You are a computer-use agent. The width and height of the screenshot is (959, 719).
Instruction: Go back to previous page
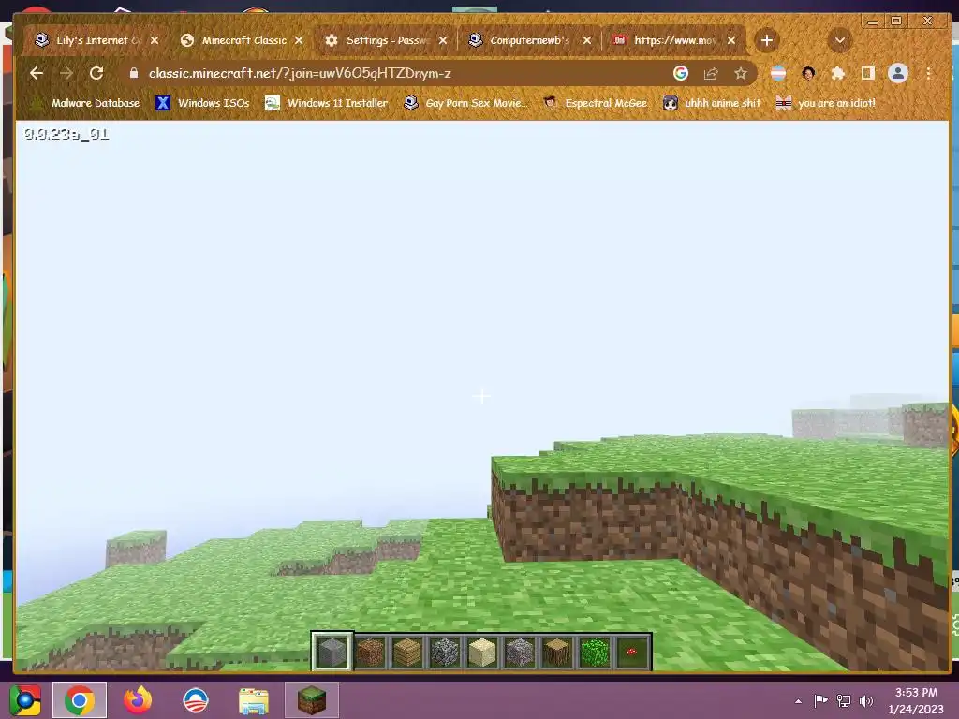[37, 73]
